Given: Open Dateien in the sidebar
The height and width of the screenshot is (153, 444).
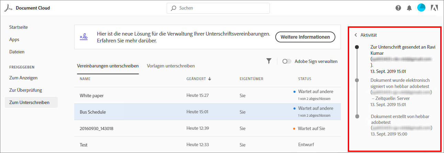Looking at the screenshot, I should click(x=17, y=52).
